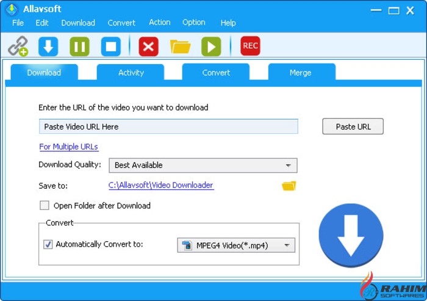Image resolution: width=427 pixels, height=301 pixels.
Task: Open folder with yellow toolbar folder icon
Action: coord(180,46)
